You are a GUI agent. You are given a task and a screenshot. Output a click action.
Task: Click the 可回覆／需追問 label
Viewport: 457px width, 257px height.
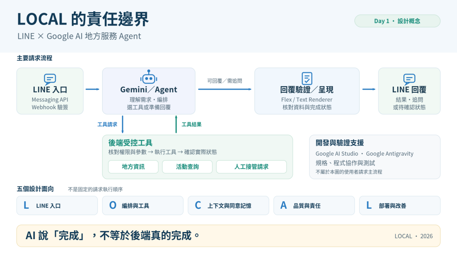point(225,81)
